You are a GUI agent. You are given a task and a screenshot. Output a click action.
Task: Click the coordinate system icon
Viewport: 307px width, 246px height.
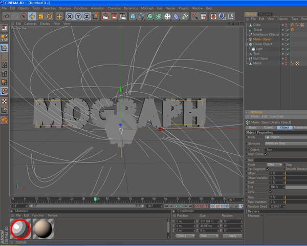[96, 16]
